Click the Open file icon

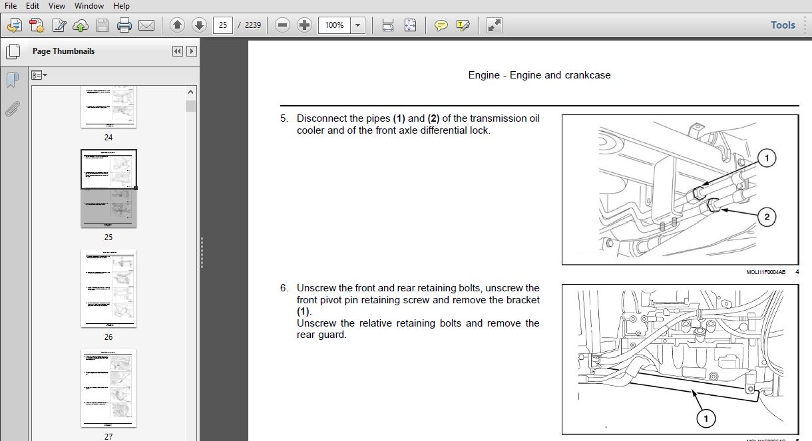[14, 25]
